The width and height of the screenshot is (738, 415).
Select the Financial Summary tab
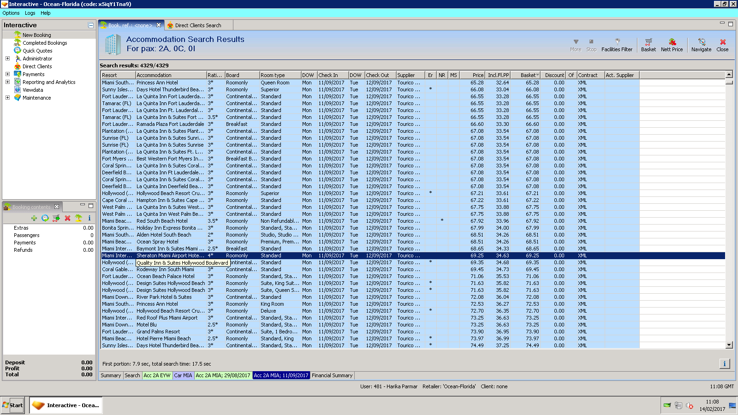click(332, 375)
